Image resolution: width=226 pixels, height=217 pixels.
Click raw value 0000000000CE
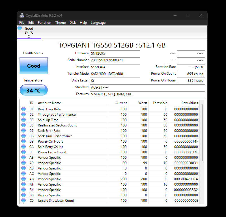click(x=186, y=201)
